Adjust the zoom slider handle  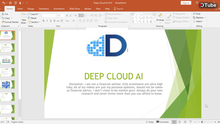(202, 122)
